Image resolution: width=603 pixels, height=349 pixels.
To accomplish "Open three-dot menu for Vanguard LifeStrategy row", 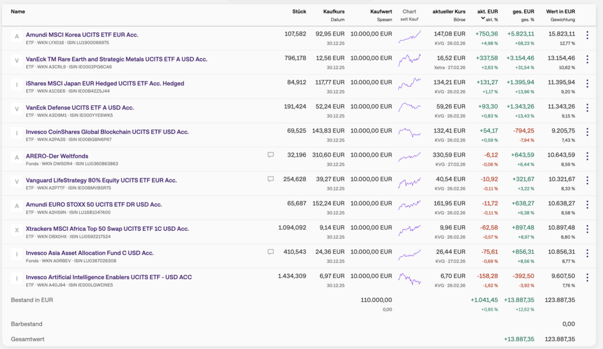I will tap(587, 180).
